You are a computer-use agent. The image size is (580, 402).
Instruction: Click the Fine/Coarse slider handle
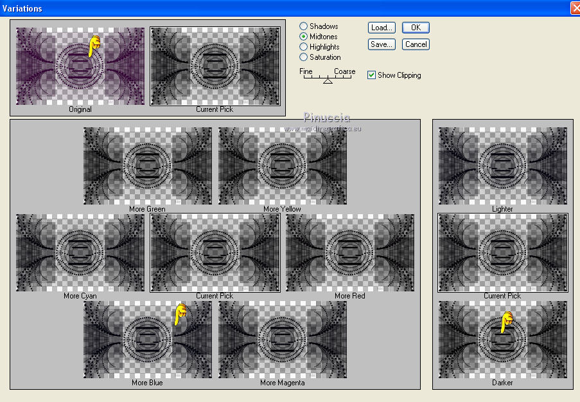[328, 80]
